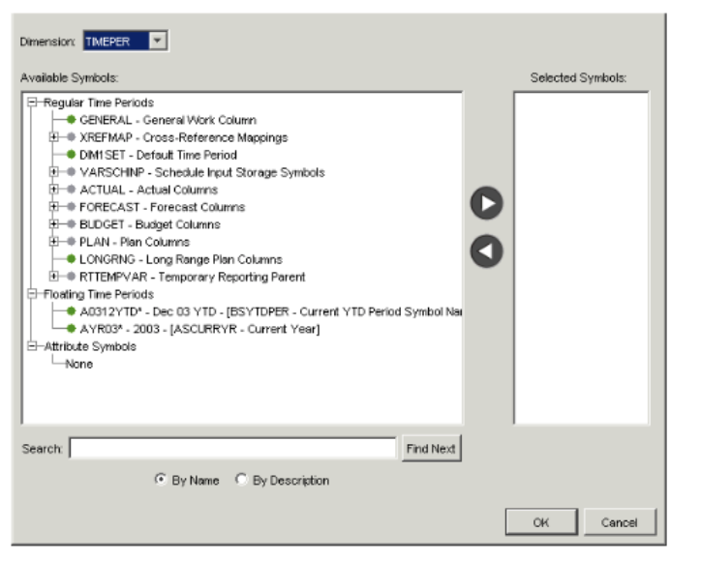This screenshot has width=701, height=561.
Task: Collapse the Regular Time Periods node
Action: coord(32,103)
